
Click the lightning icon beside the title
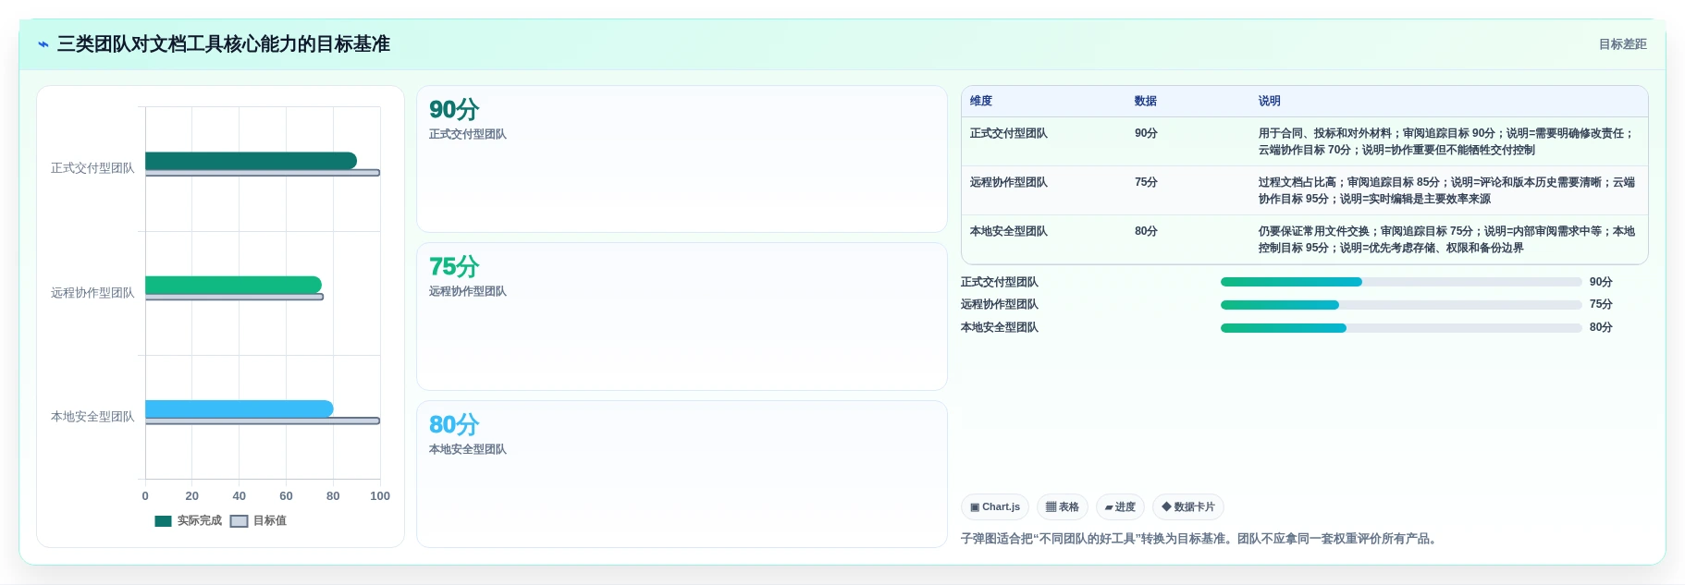(x=43, y=44)
